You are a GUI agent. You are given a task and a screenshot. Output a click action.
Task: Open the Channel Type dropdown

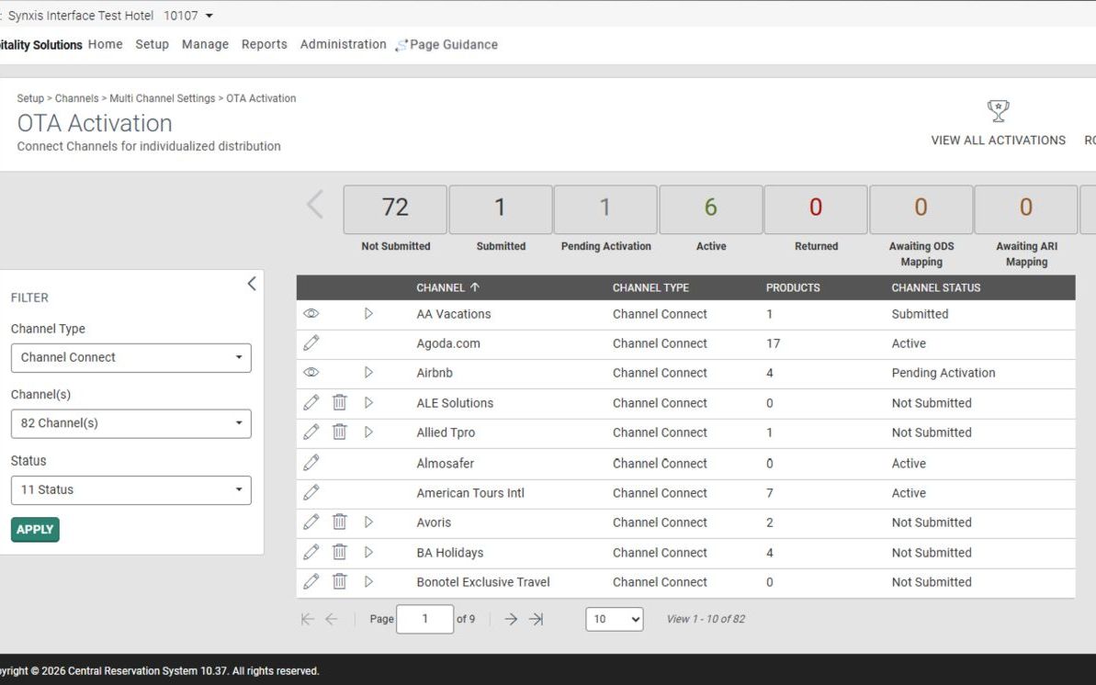click(130, 357)
